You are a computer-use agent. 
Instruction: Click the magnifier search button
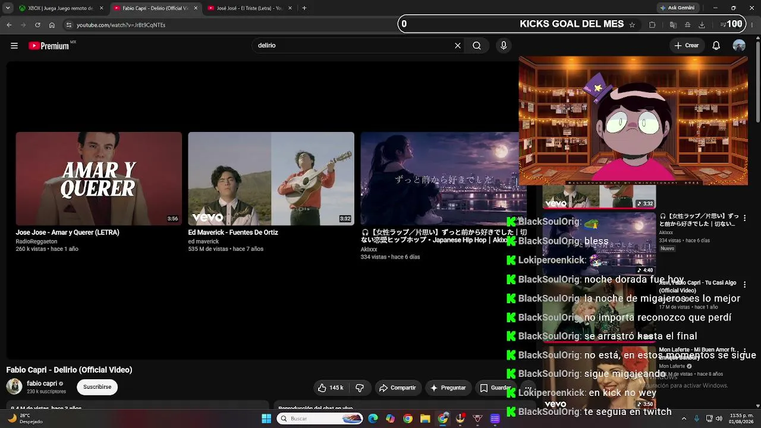(x=477, y=46)
